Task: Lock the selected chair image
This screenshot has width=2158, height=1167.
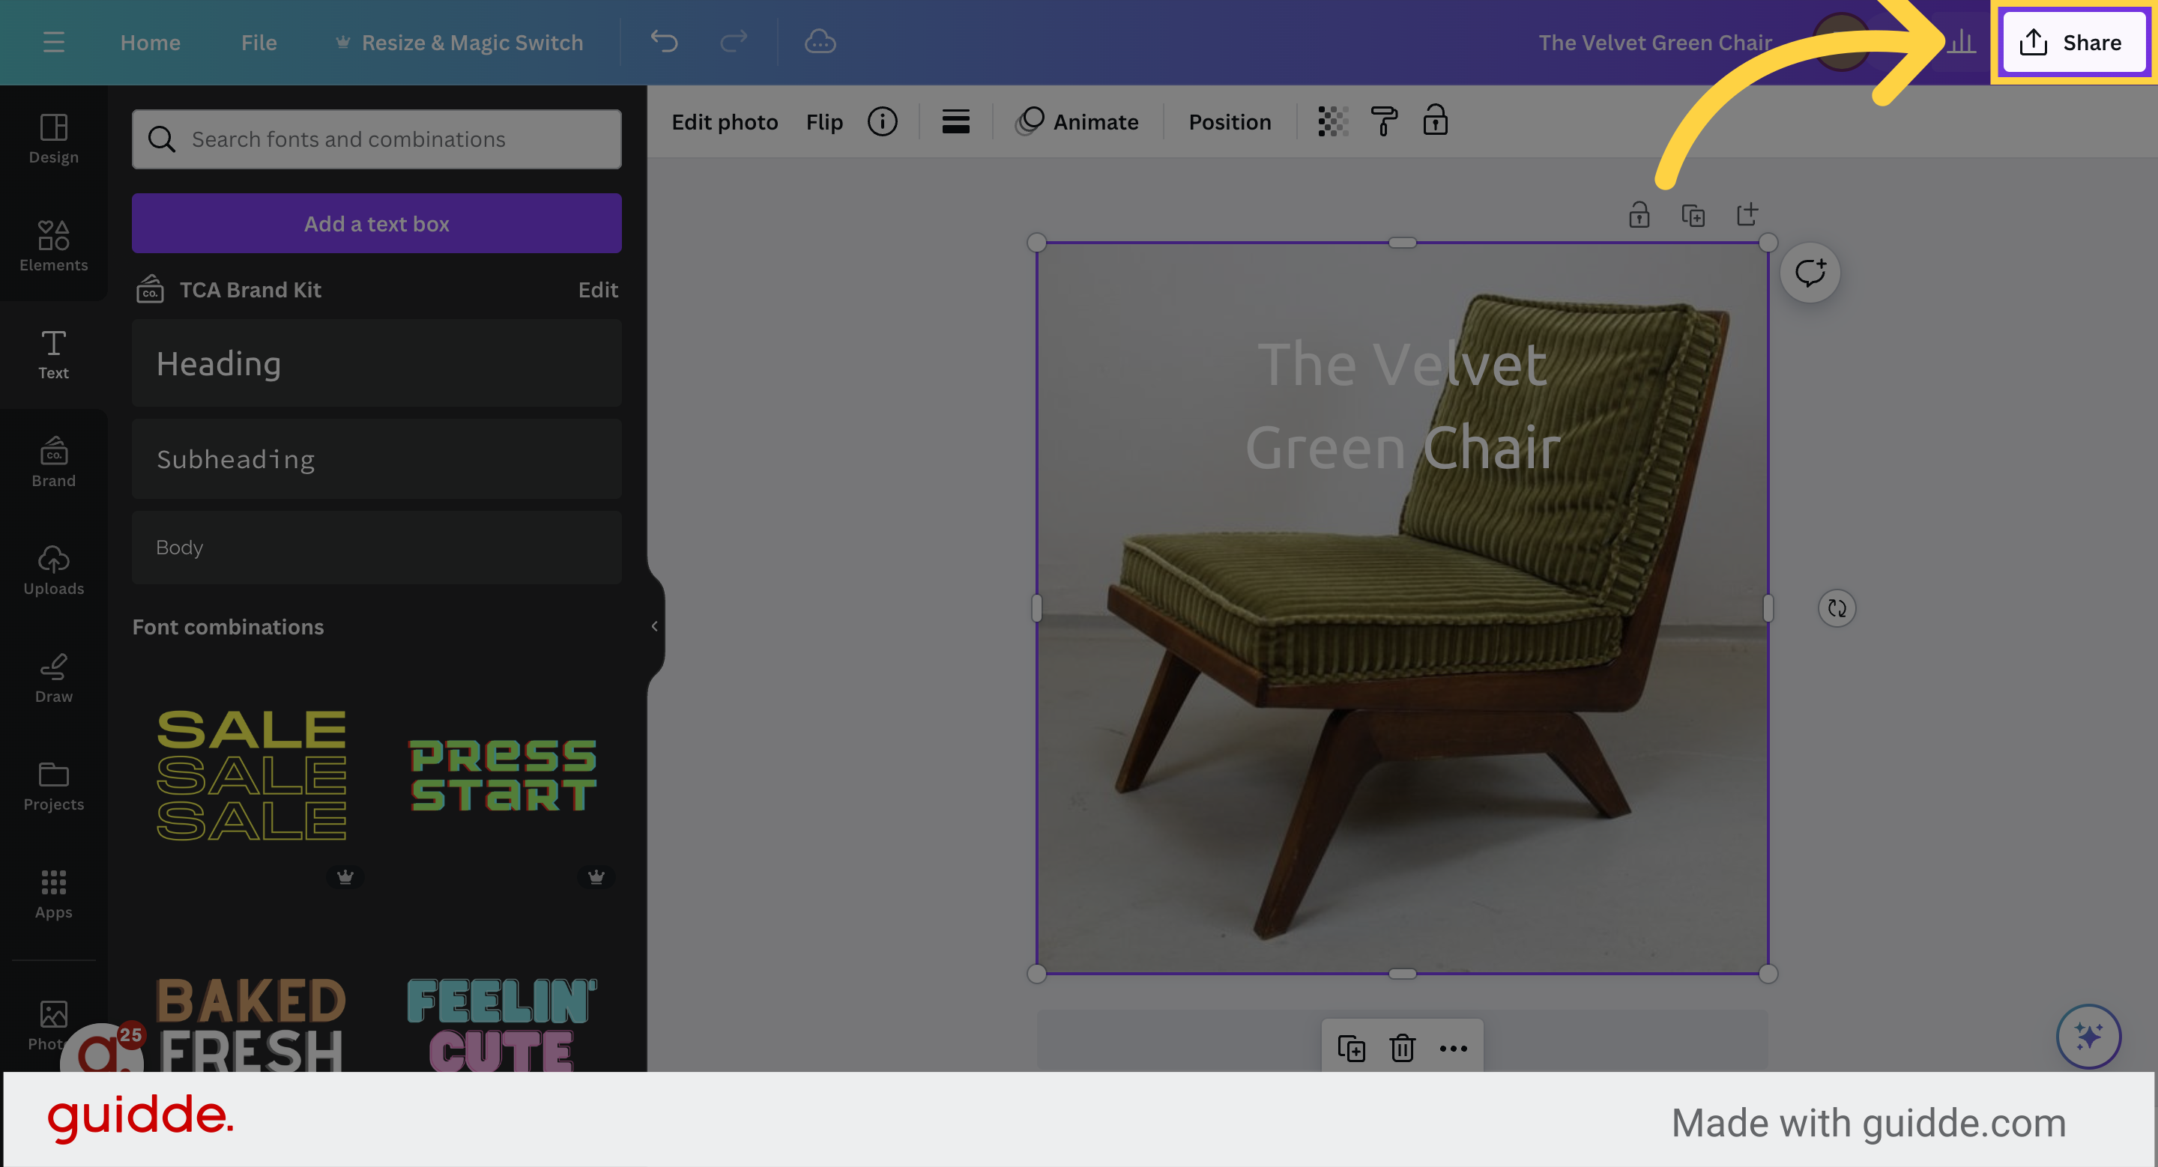Action: point(1639,215)
